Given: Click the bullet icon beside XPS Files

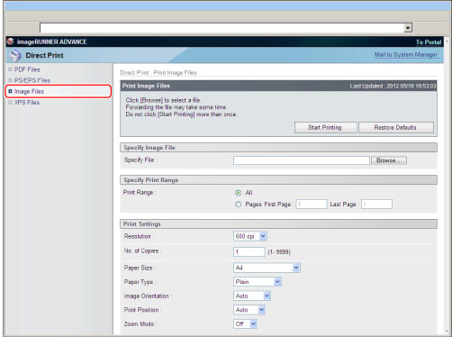Looking at the screenshot, I should (10, 103).
